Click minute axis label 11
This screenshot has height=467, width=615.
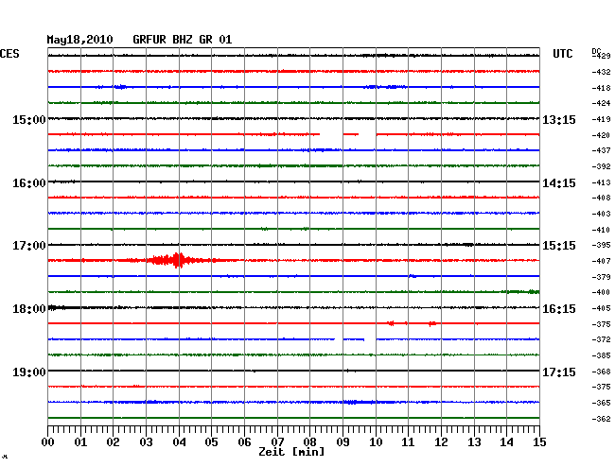408,441
